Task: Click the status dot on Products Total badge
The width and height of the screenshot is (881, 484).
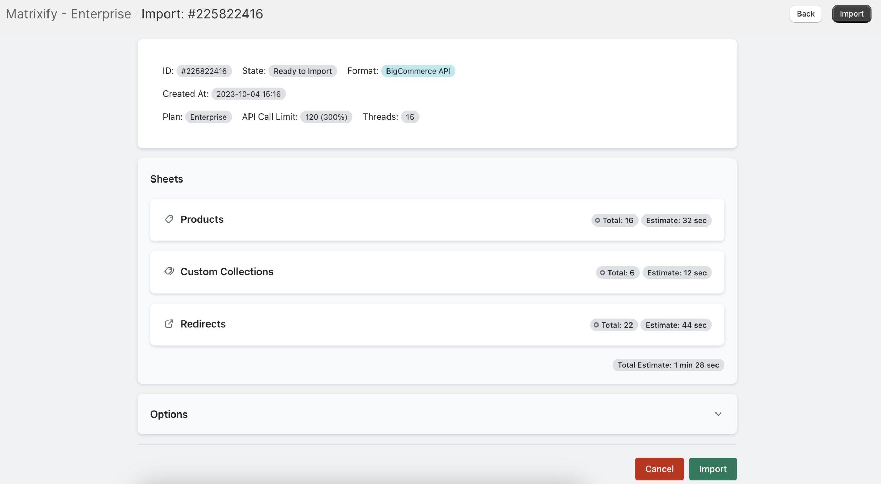Action: 598,220
